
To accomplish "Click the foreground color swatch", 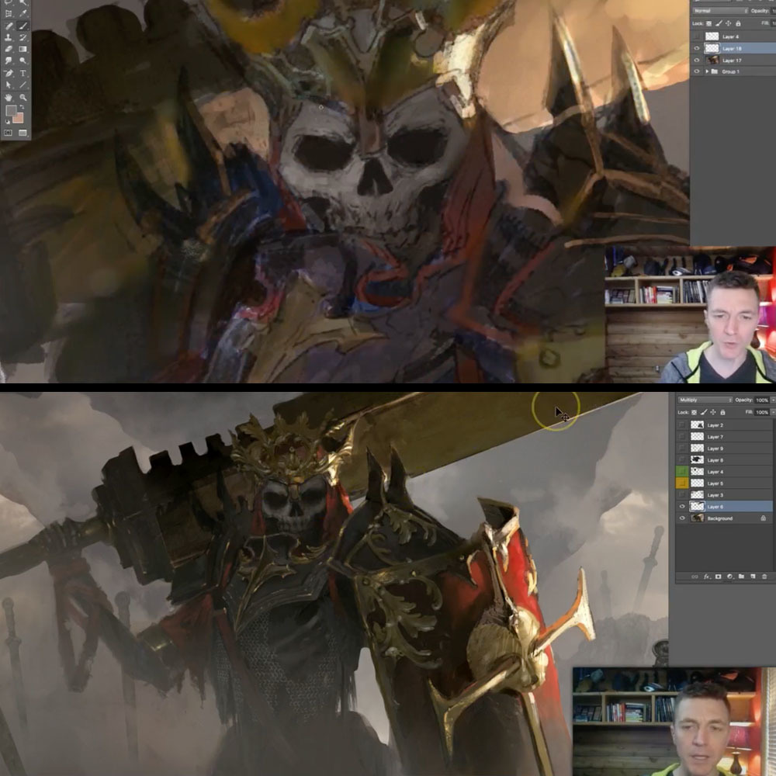I will coord(12,110).
